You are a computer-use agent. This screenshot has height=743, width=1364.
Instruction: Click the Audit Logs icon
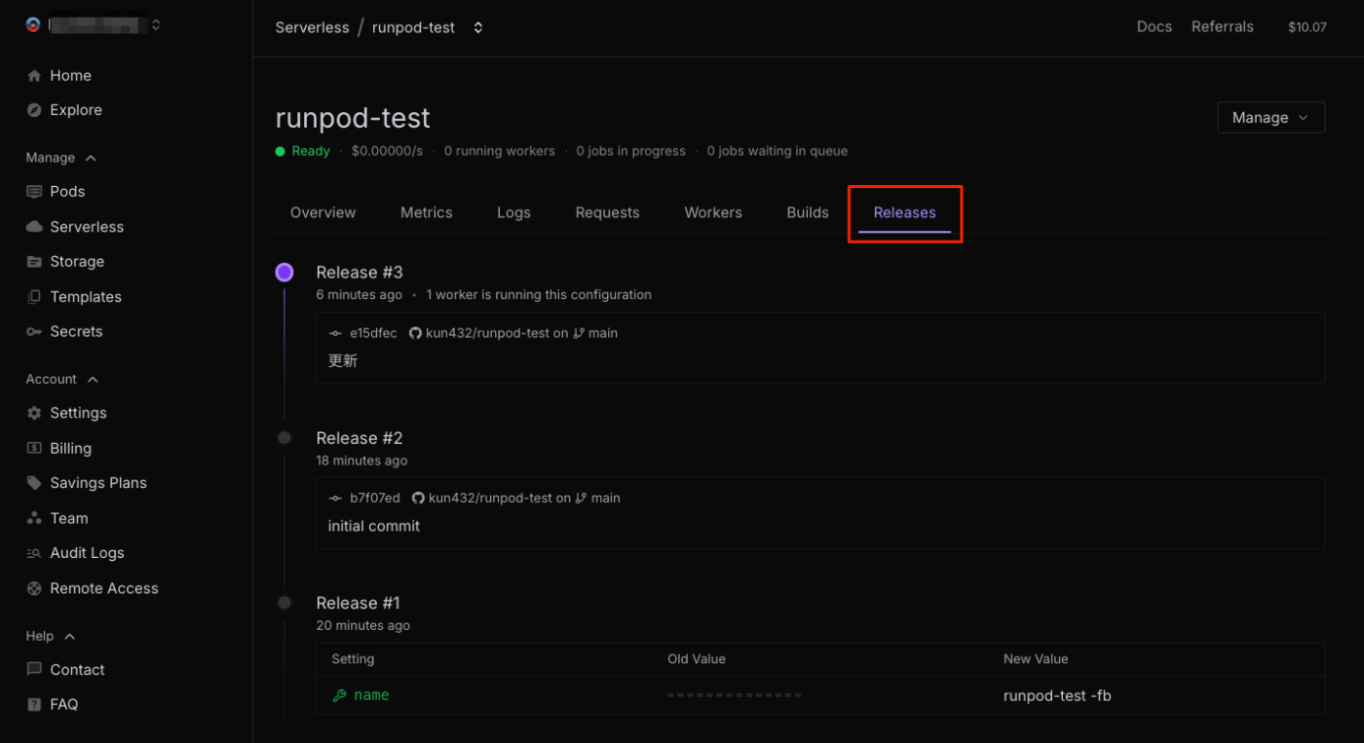coord(34,553)
